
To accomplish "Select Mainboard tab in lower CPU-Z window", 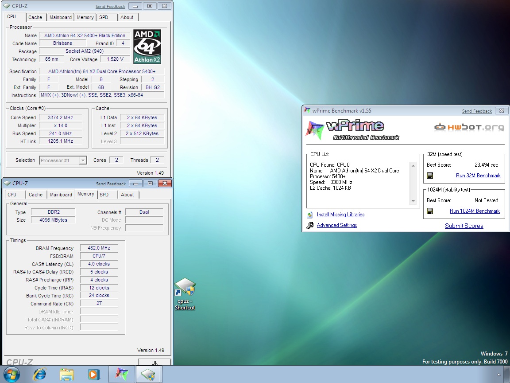I will point(61,195).
